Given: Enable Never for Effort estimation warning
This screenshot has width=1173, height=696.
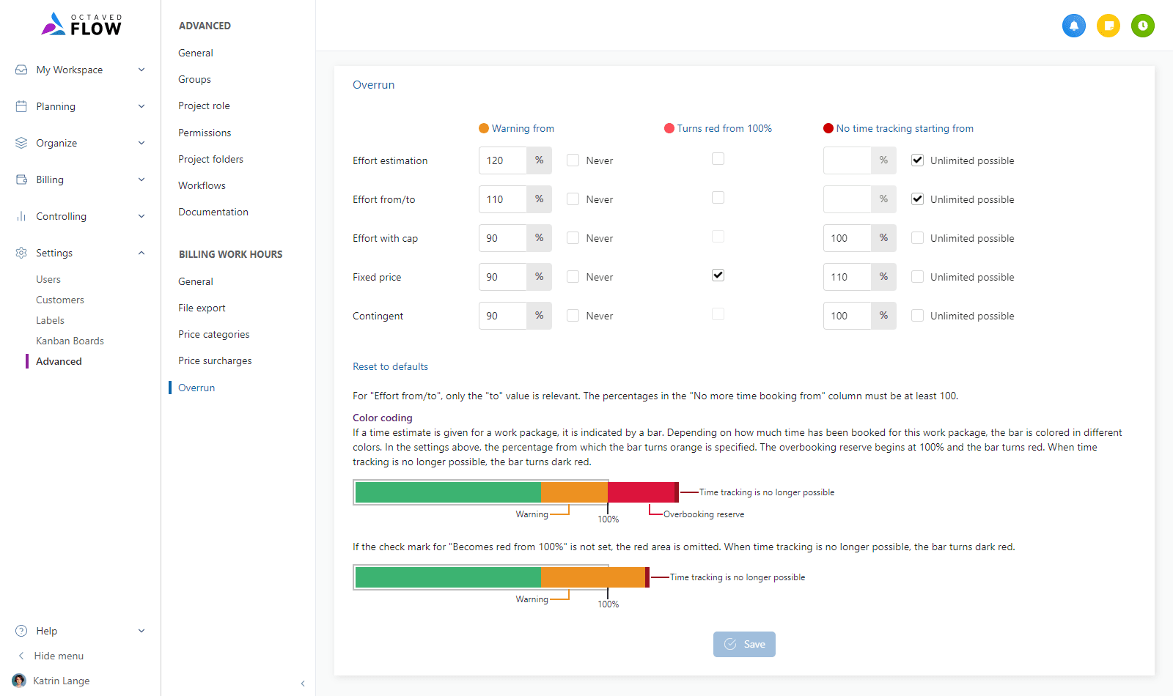Looking at the screenshot, I should (x=573, y=160).
